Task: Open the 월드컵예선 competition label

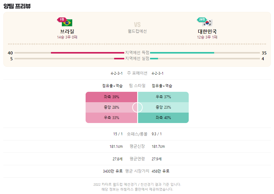Action: pyautogui.click(x=137, y=31)
